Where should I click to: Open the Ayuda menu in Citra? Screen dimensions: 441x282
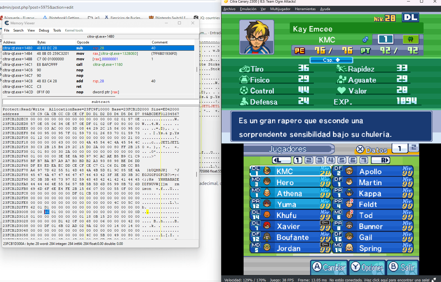pyautogui.click(x=325, y=9)
